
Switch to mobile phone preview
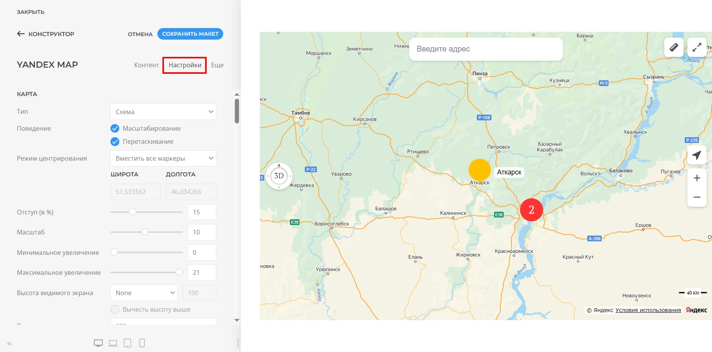pos(142,343)
